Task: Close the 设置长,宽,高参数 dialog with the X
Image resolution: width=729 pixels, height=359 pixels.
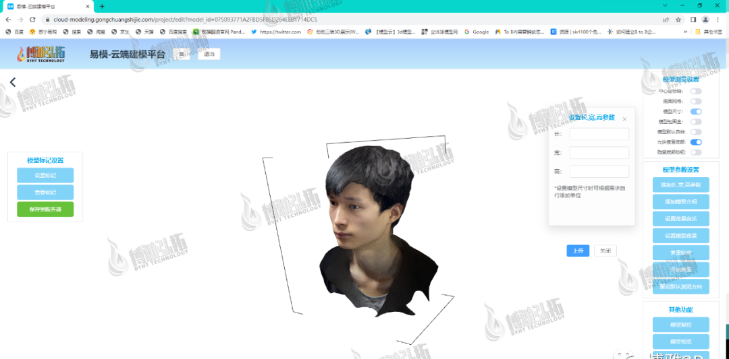Action: [624, 119]
